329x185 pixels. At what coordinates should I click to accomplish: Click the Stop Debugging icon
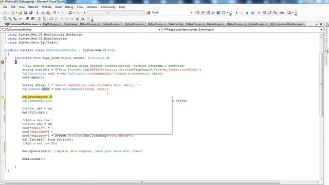247,13
